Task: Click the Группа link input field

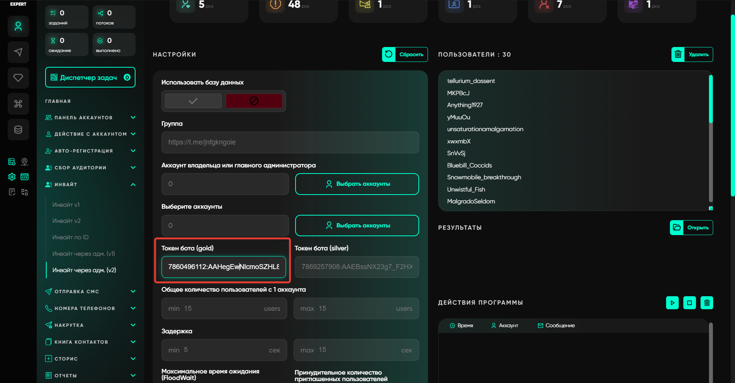Action: click(290, 142)
